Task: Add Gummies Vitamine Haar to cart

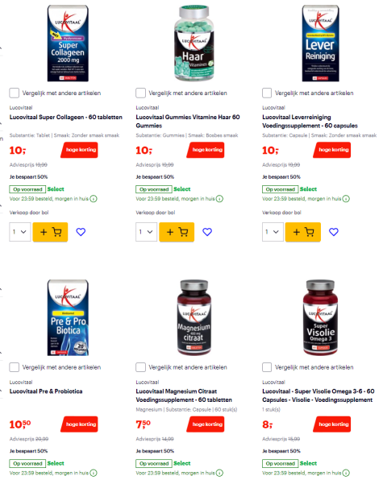Action: click(x=177, y=232)
